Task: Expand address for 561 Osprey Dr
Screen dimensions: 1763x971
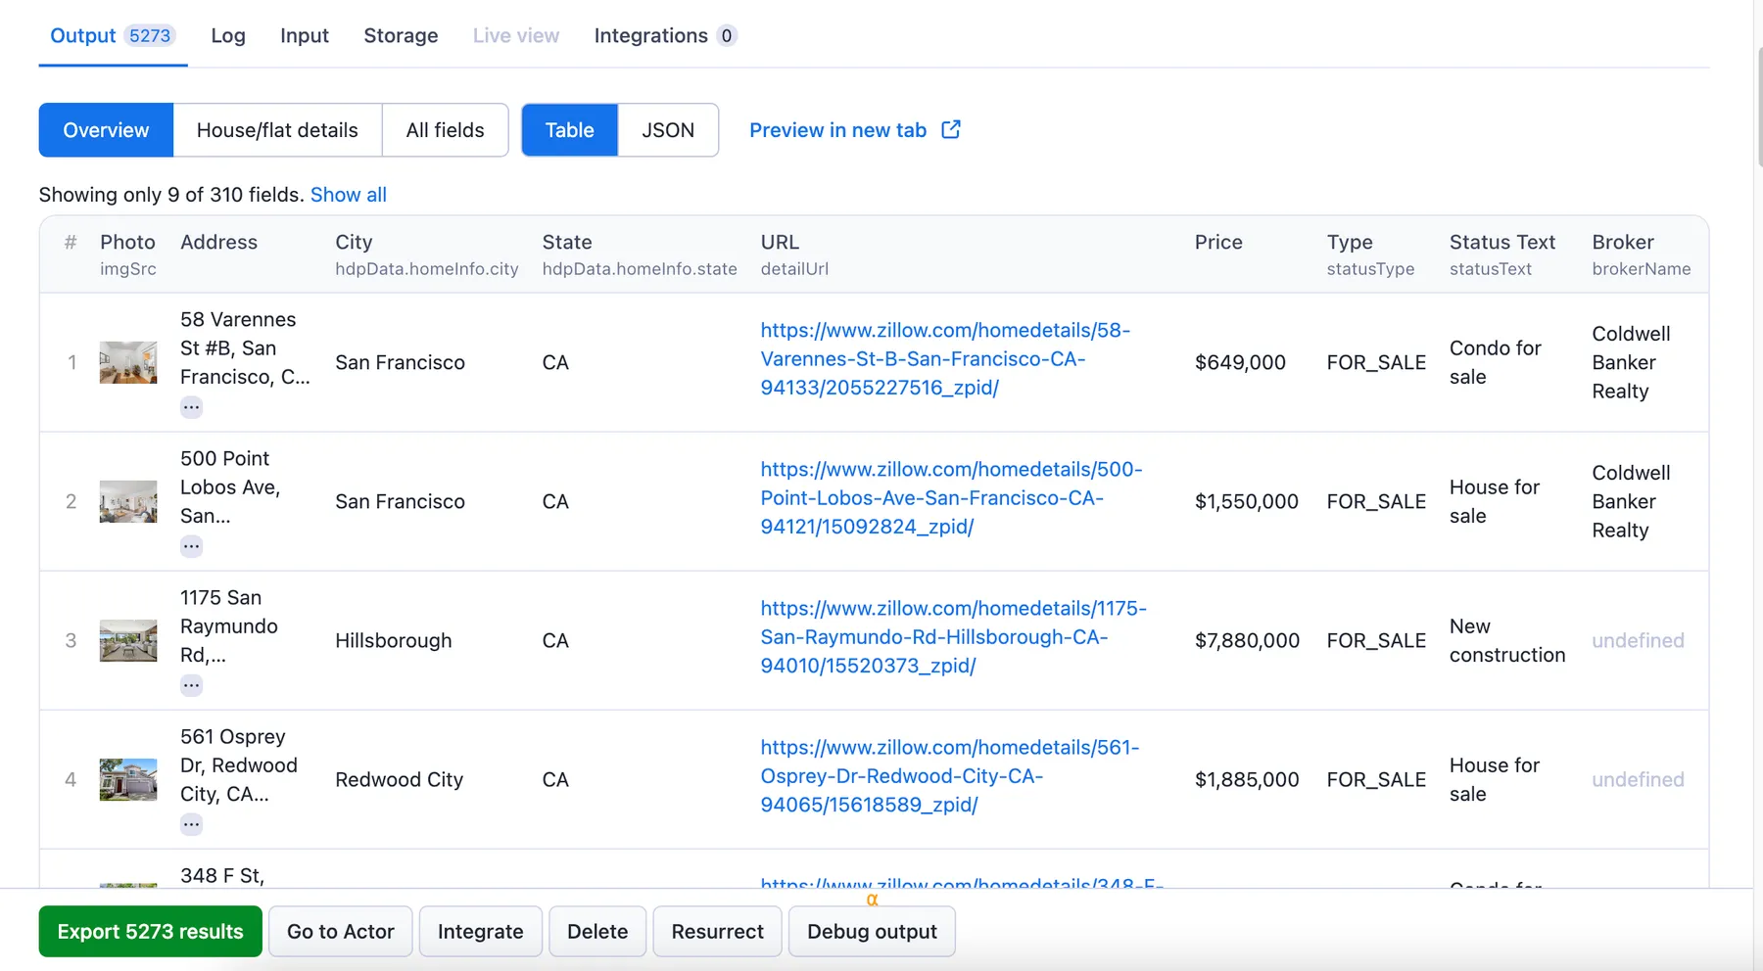Action: (191, 824)
